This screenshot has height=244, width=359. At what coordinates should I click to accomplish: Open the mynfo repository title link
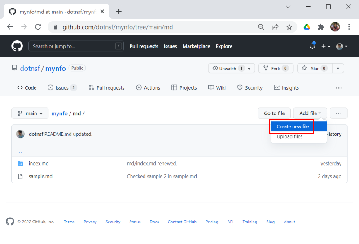pos(55,68)
